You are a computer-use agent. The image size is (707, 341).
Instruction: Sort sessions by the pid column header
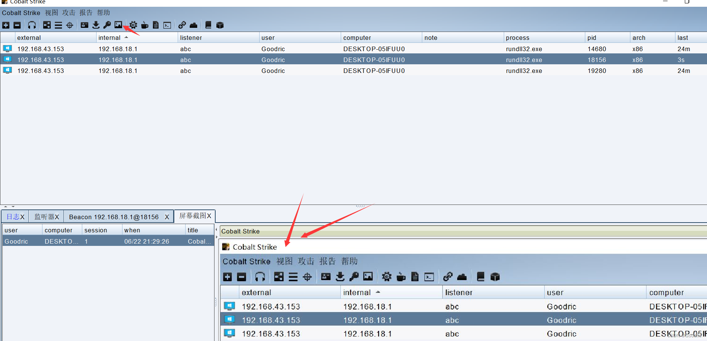(607, 38)
